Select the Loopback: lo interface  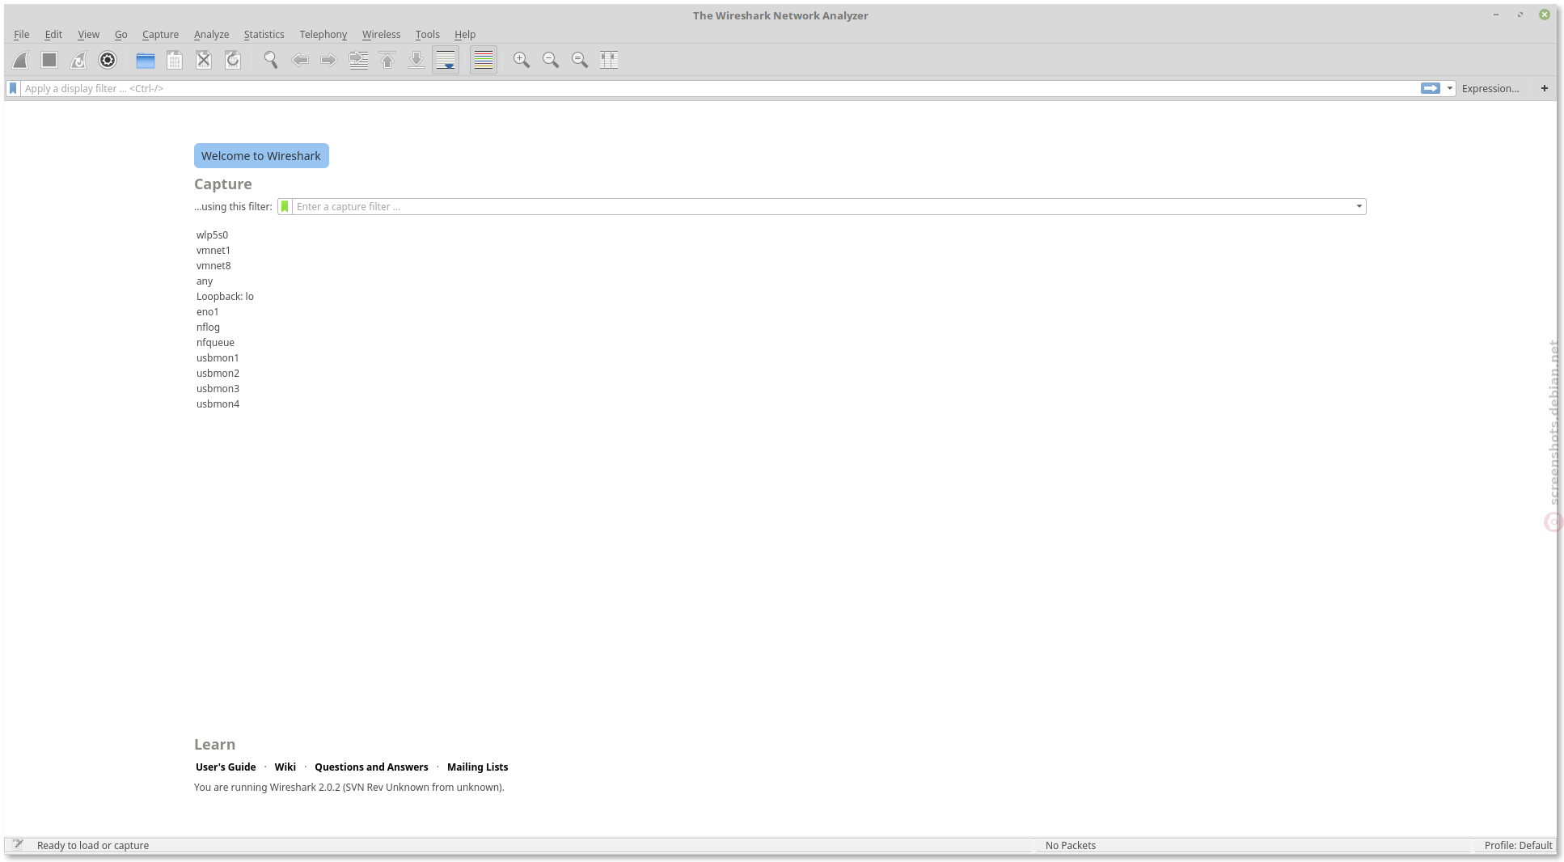coord(225,296)
